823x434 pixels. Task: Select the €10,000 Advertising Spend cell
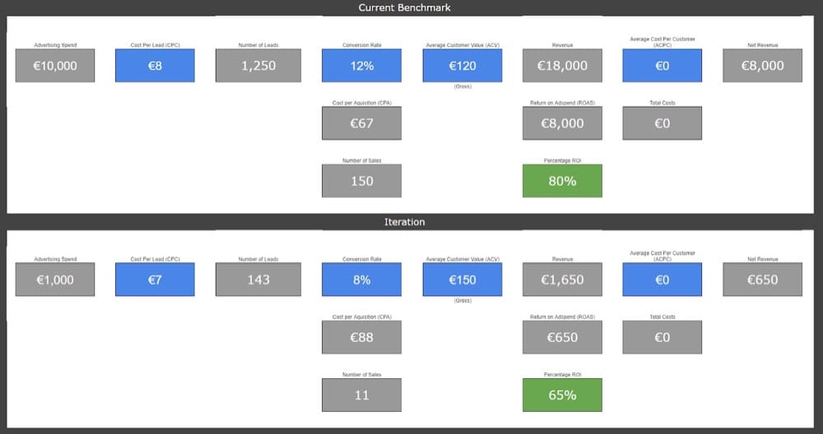click(x=55, y=66)
